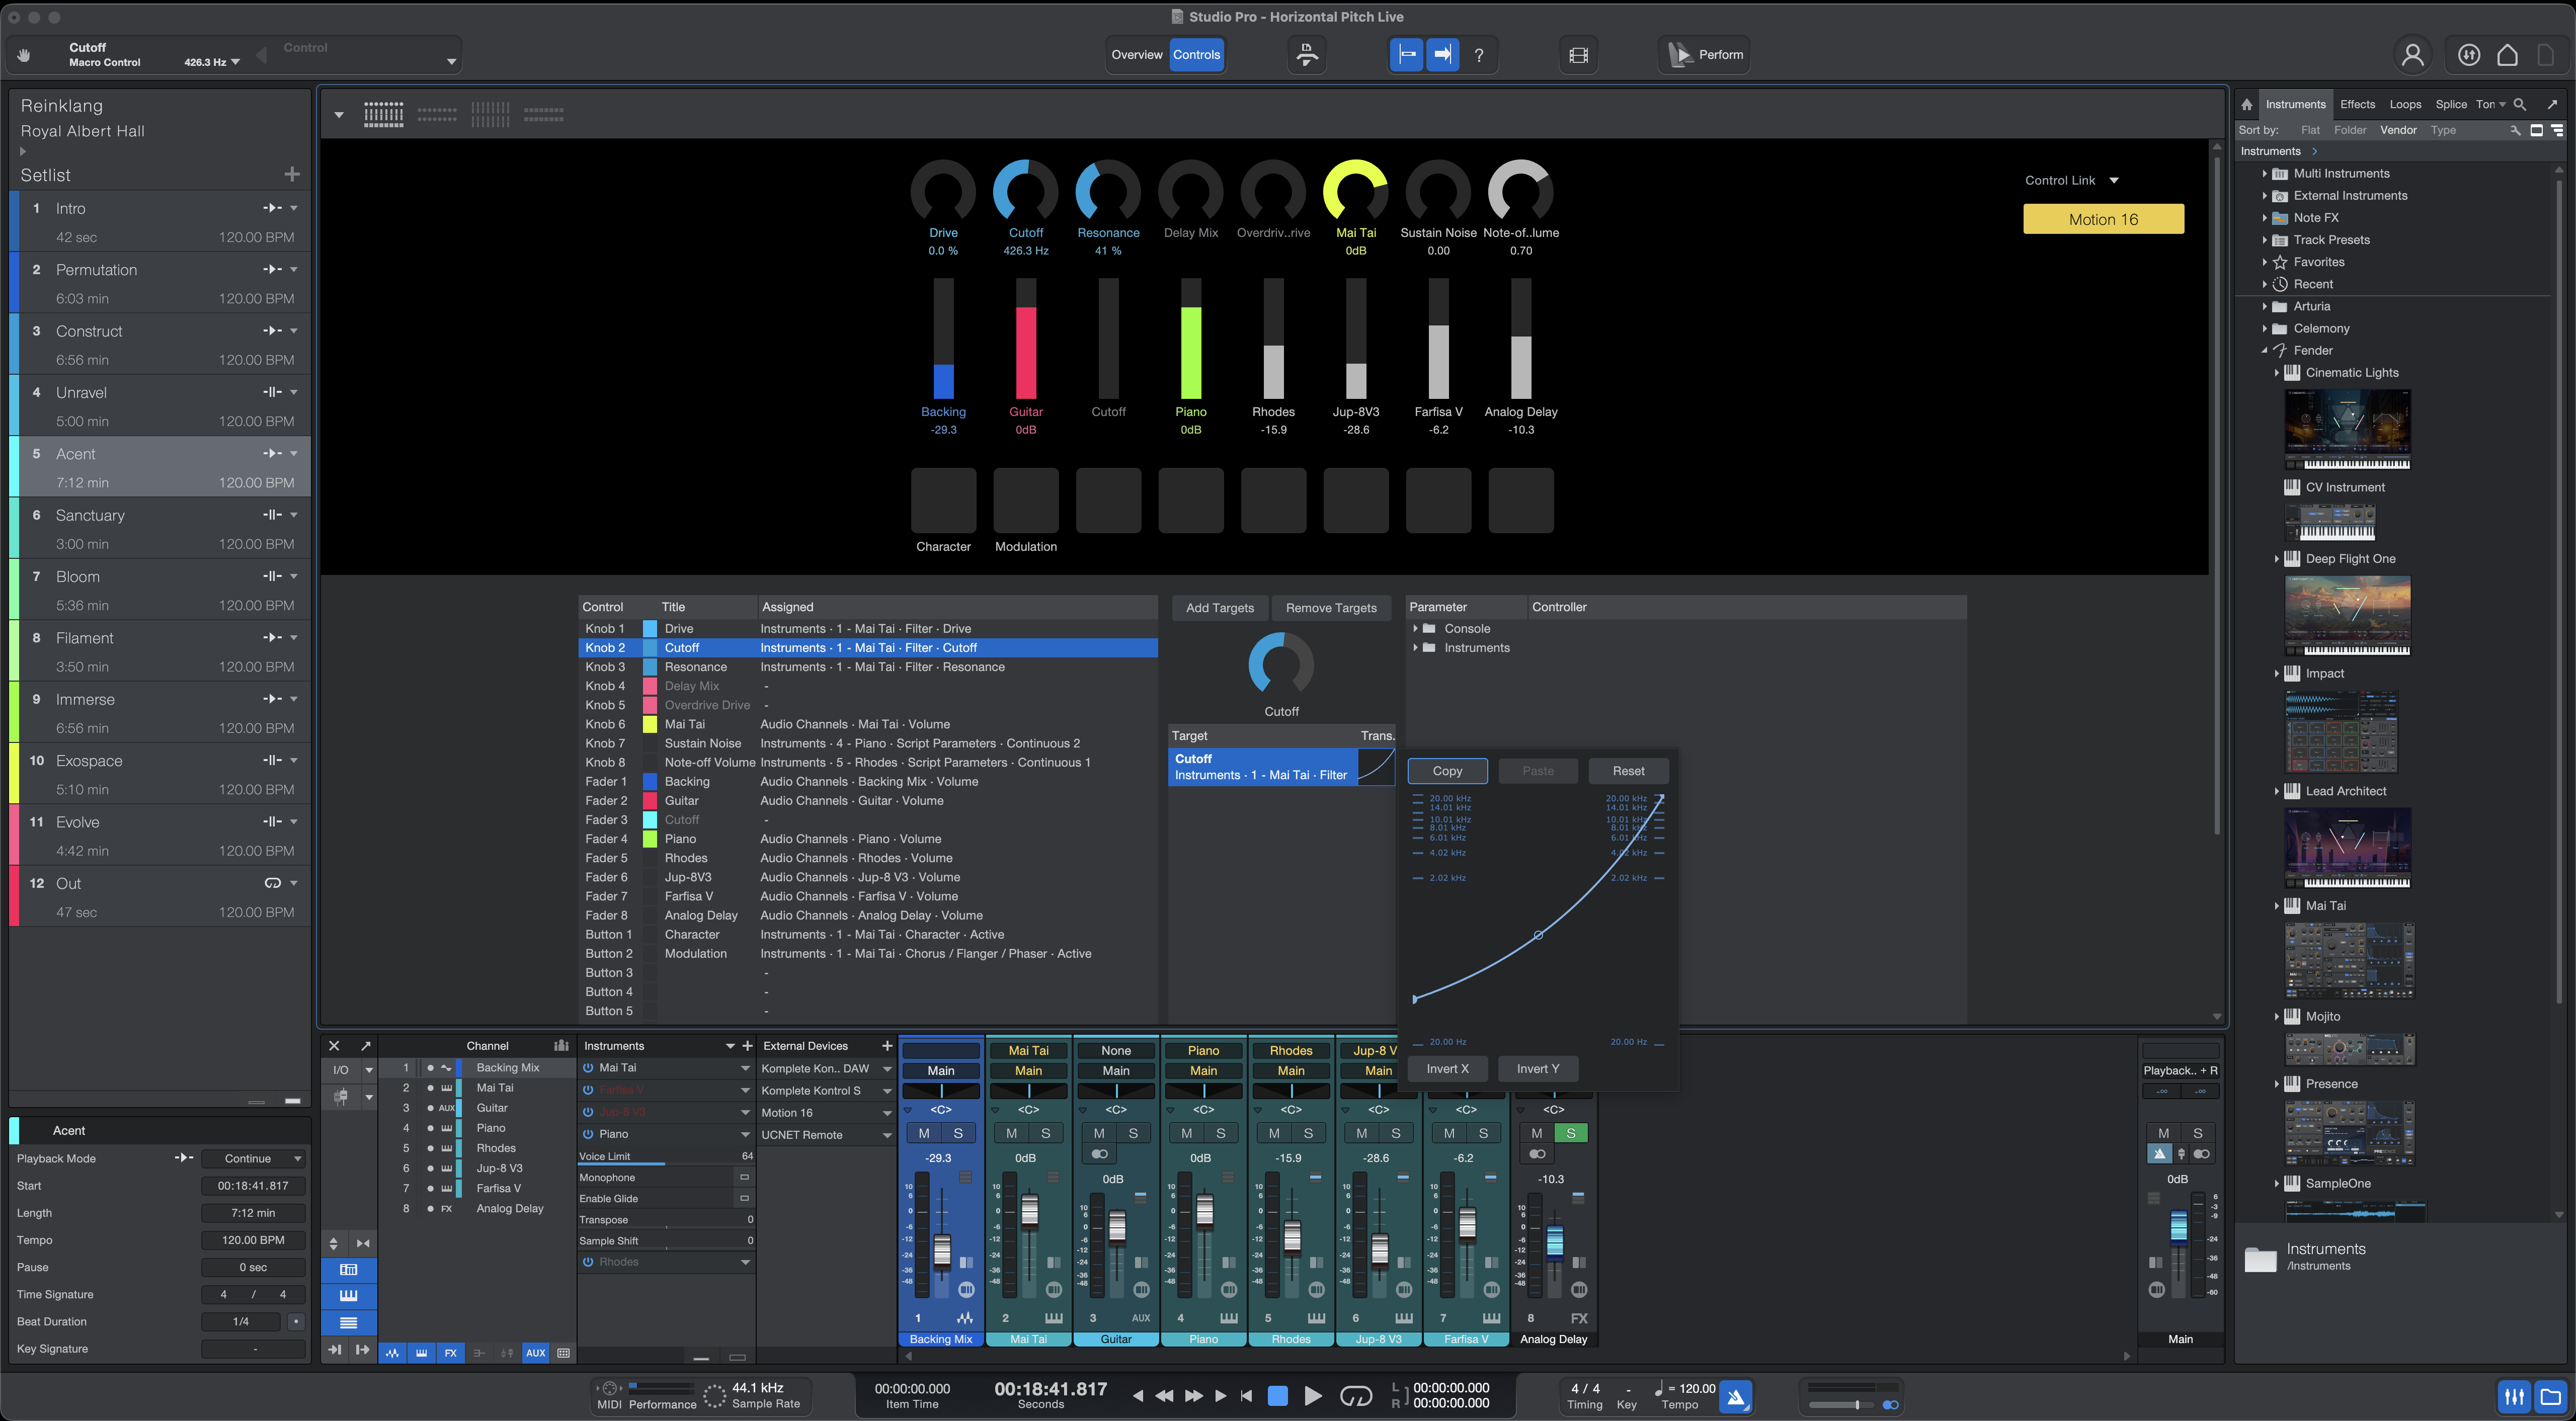Expand the Arturia vendor folder
This screenshot has width=2576, height=1421.
[x=2265, y=307]
